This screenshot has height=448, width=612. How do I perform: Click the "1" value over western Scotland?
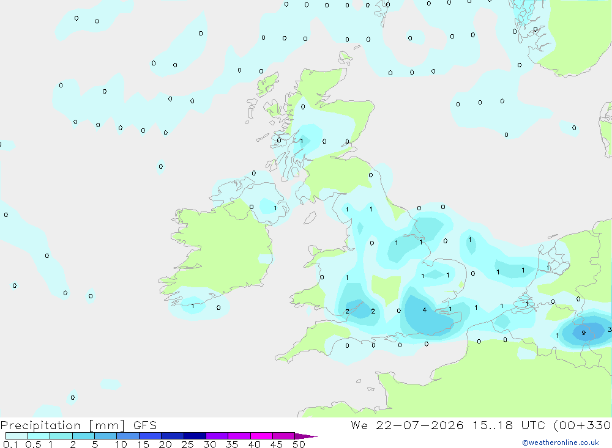point(301,141)
